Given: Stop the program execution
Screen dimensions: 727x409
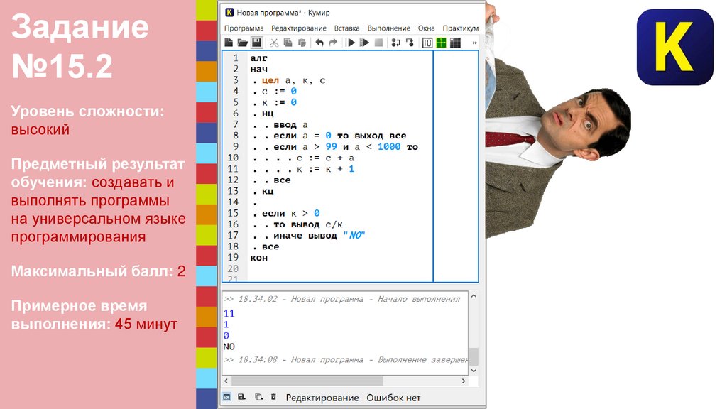Looking at the screenshot, I should (x=378, y=43).
